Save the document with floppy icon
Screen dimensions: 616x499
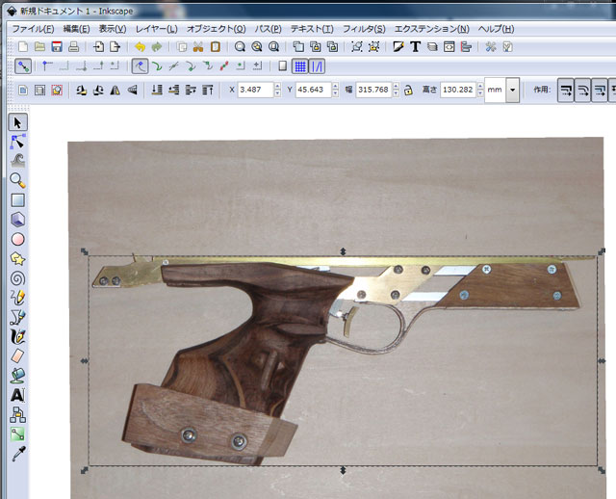(x=57, y=47)
